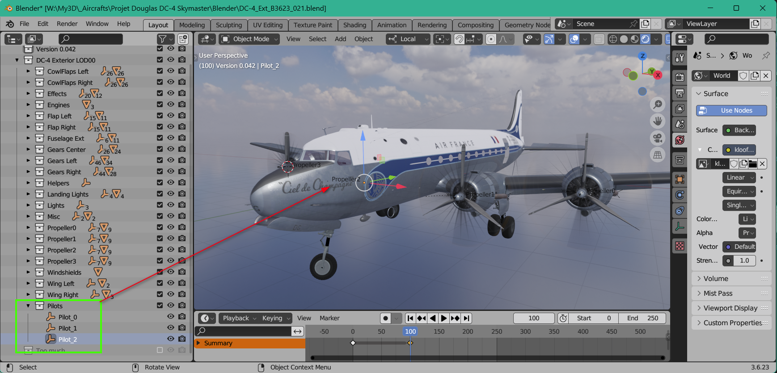This screenshot has width=777, height=373.
Task: Toggle auto keying record button in timeline
Action: click(x=385, y=318)
